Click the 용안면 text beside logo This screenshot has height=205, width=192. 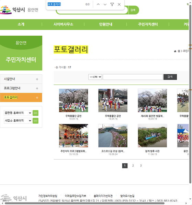pyautogui.click(x=33, y=10)
